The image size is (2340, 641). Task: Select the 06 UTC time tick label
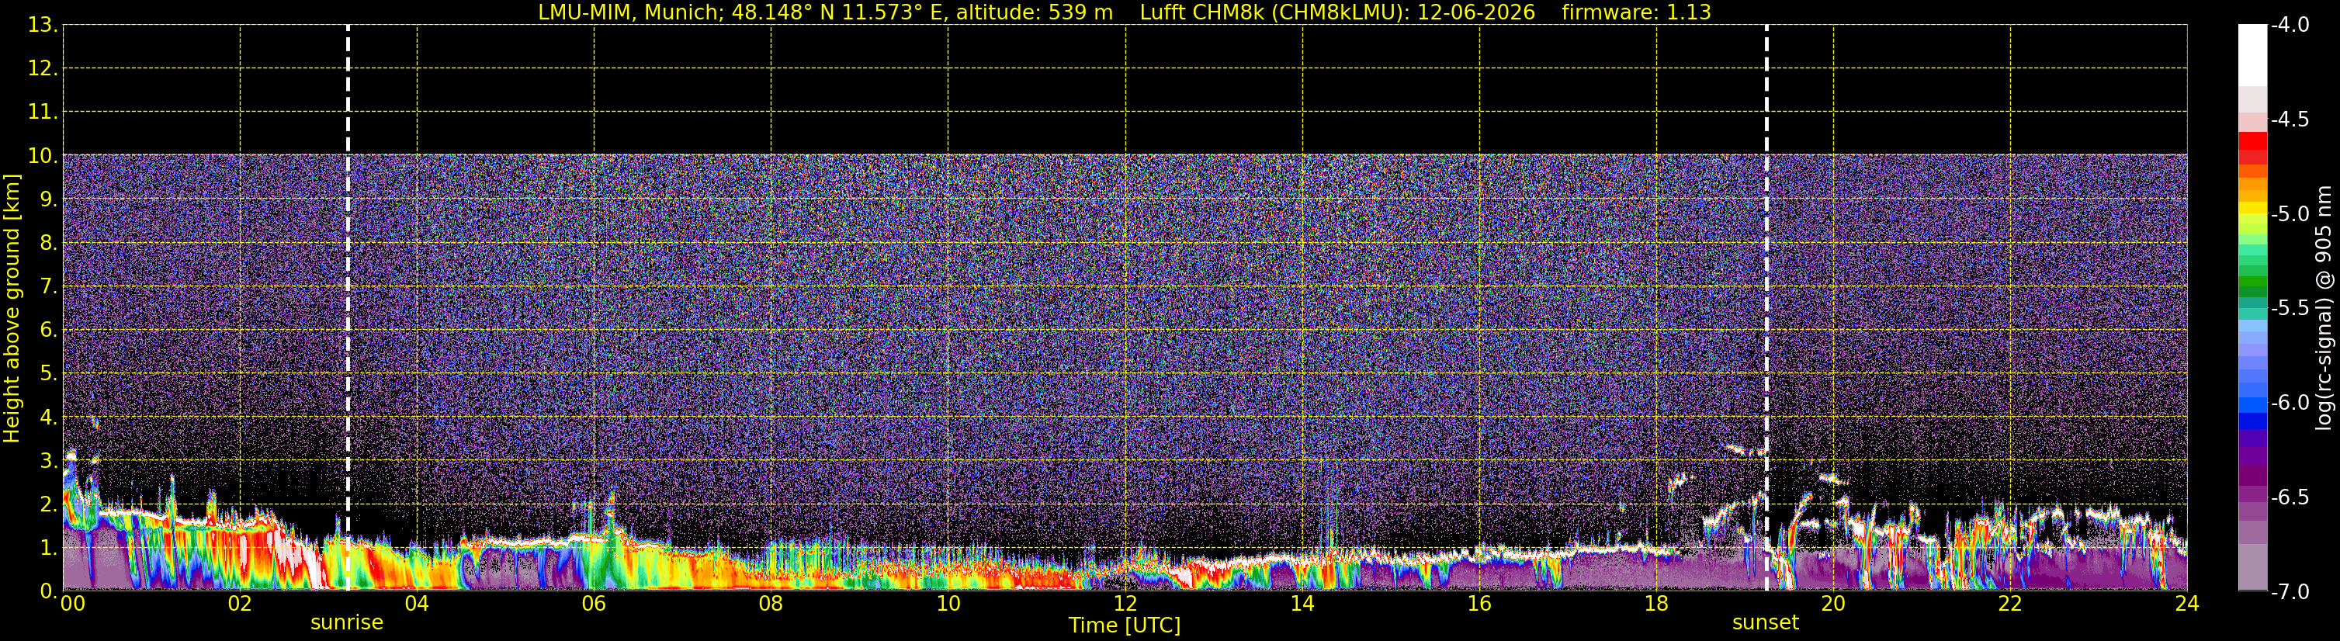click(x=594, y=604)
